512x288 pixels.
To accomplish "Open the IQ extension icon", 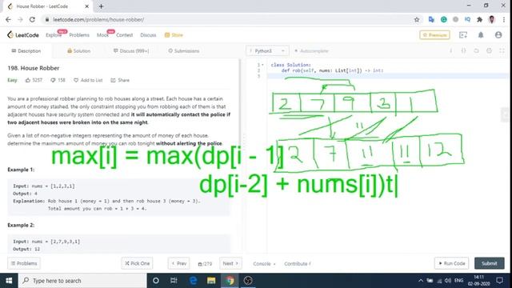I will pos(467,19).
